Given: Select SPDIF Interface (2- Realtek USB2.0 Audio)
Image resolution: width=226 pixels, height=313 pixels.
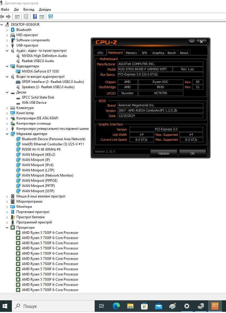Looking at the screenshot, I should (x=53, y=82).
